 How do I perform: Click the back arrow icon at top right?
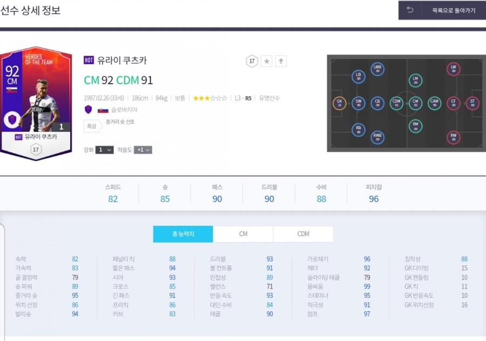(410, 10)
